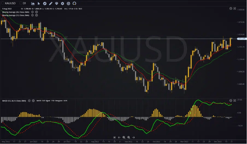
Task: Zoom in using second magnifier icon
Action: (129, 137)
